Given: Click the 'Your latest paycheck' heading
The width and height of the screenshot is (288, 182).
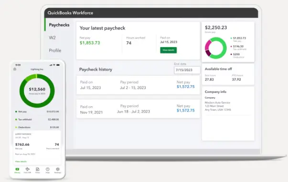Looking at the screenshot, I should point(102,28).
